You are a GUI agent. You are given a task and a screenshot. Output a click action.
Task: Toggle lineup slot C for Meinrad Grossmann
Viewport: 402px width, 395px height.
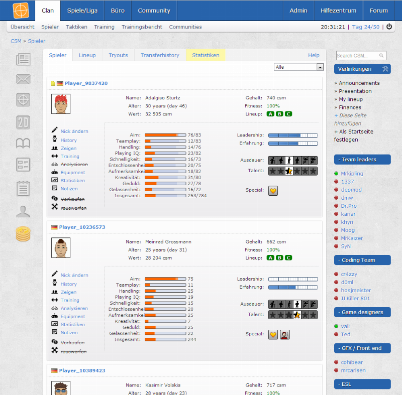pyautogui.click(x=288, y=258)
